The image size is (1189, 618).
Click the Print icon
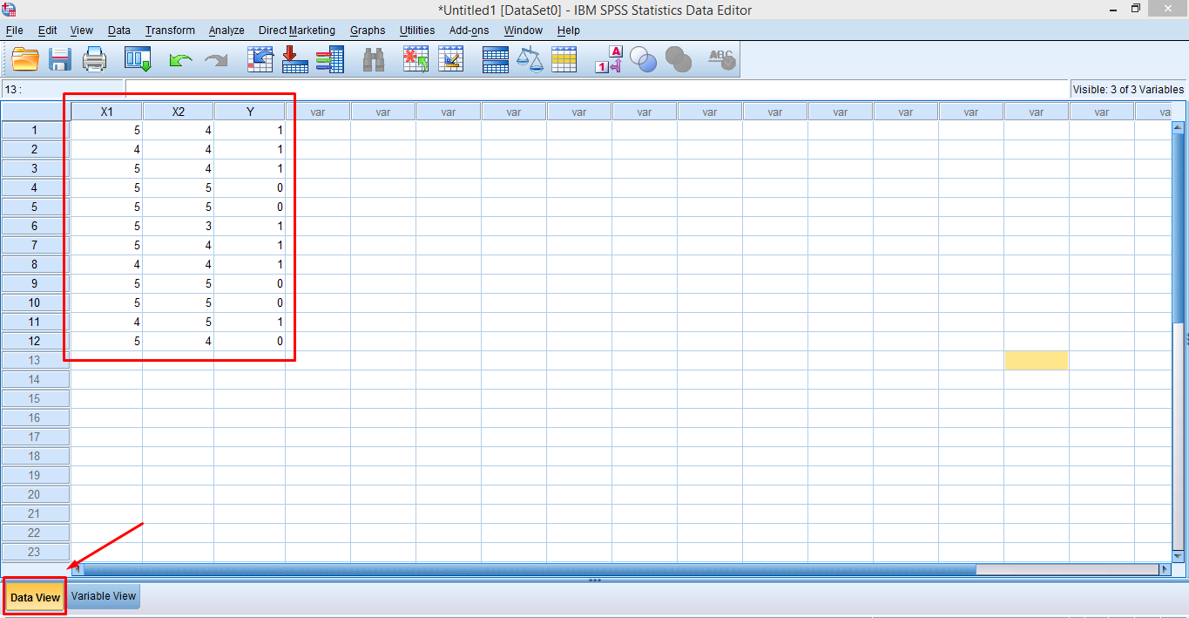click(x=94, y=59)
